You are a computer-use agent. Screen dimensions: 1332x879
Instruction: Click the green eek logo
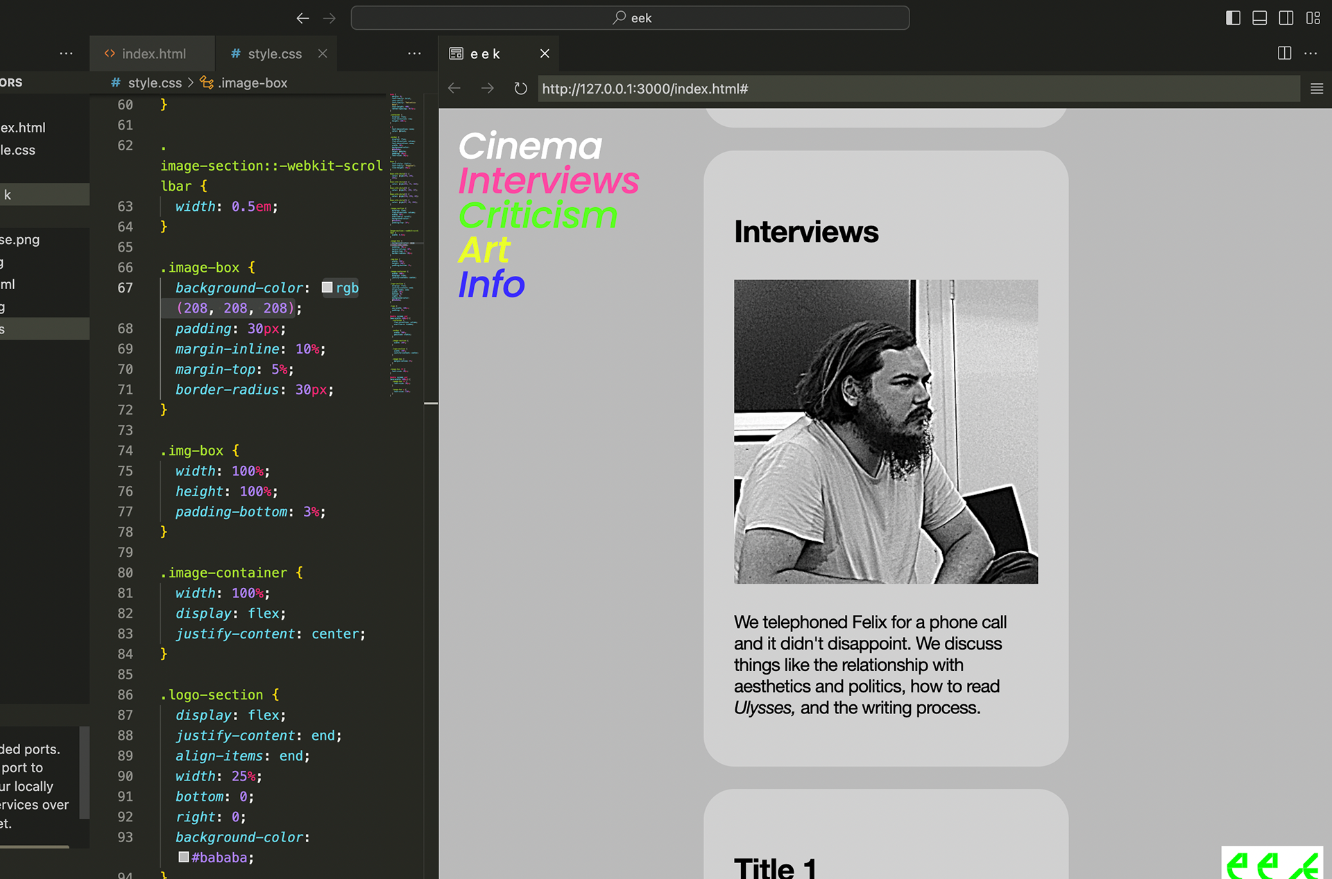(1272, 863)
